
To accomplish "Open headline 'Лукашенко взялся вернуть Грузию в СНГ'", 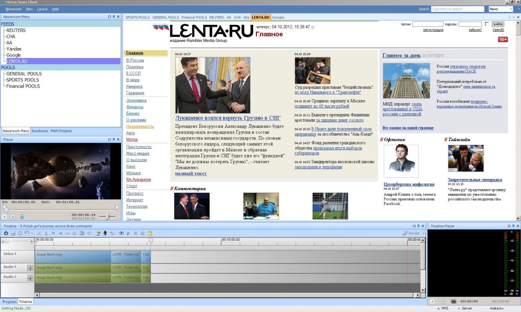I will [228, 118].
